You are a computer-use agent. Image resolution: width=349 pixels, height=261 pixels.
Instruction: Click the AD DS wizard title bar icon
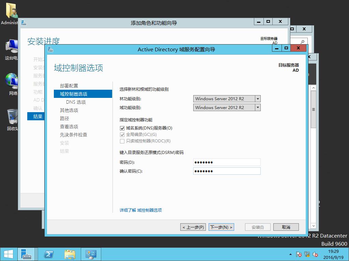point(50,49)
